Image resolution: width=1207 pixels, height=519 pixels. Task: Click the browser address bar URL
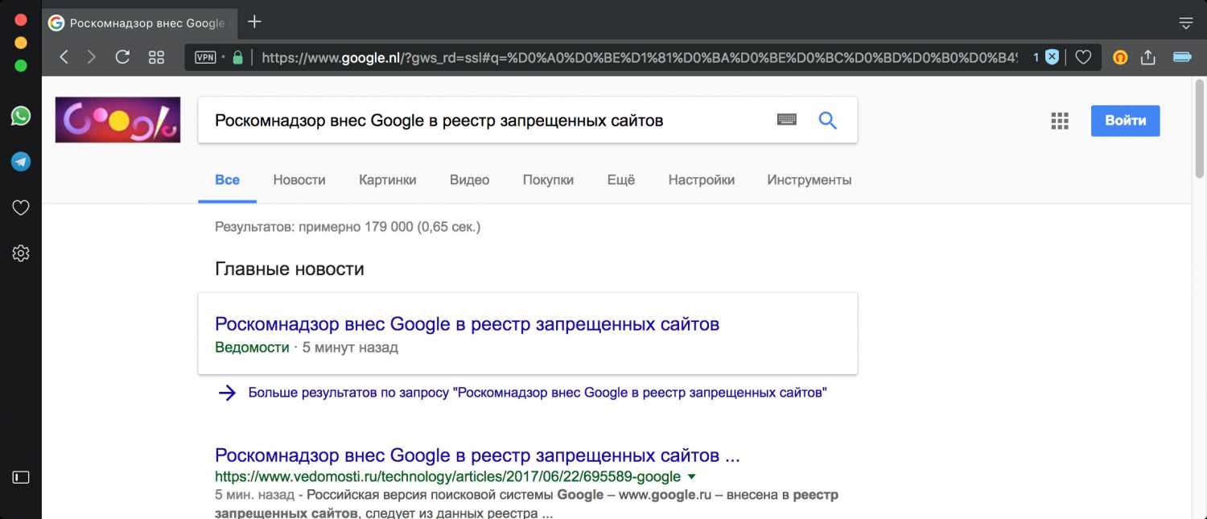(x=640, y=57)
